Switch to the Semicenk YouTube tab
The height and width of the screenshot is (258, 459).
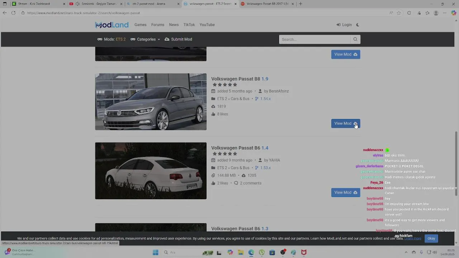tap(96, 4)
